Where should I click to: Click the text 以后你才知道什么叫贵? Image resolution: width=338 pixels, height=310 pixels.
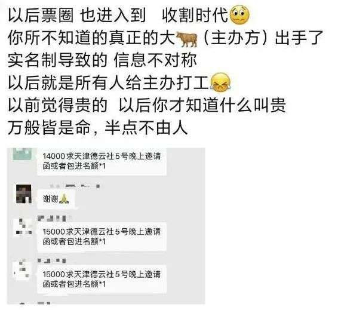pyautogui.click(x=202, y=105)
